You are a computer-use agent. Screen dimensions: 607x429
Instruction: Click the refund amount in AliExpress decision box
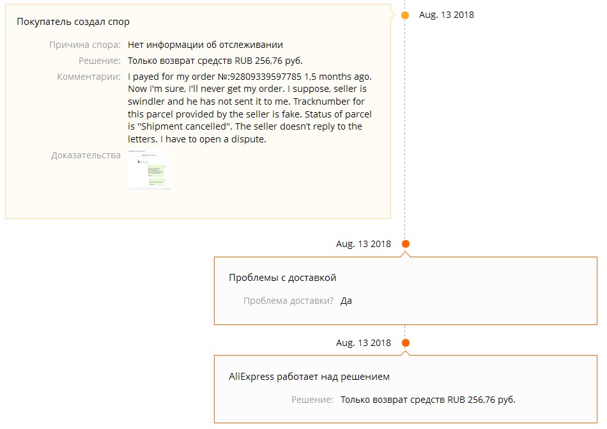pyautogui.click(x=482, y=400)
